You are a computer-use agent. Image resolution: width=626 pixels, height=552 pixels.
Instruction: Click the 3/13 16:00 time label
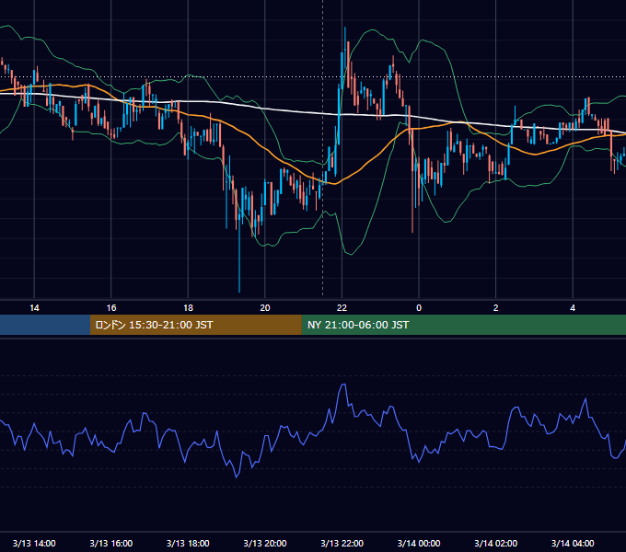pos(111,543)
